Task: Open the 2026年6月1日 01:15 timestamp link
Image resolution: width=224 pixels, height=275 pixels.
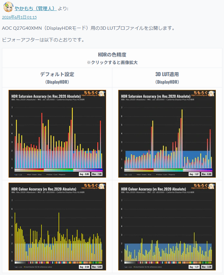Action: tap(19, 17)
